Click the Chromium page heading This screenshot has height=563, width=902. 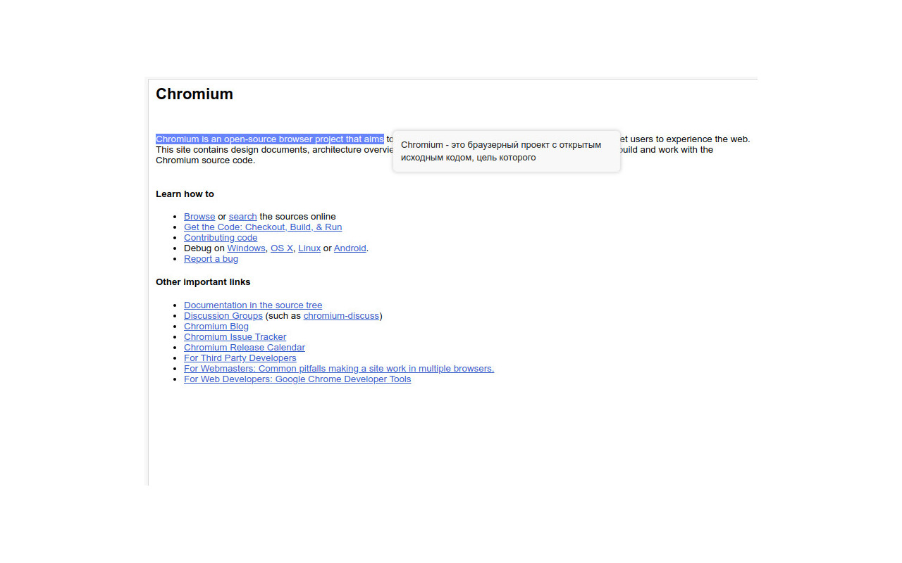tap(194, 94)
